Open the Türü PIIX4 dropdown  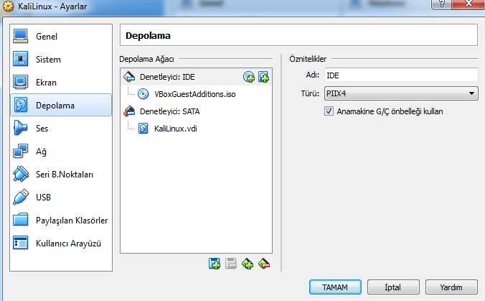coord(401,93)
